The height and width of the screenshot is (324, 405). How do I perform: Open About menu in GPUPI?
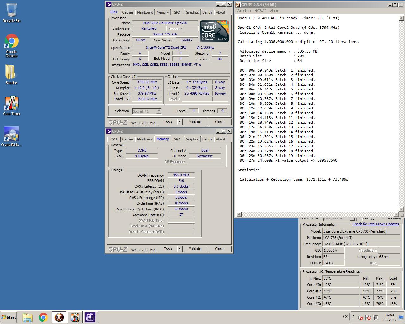click(x=274, y=11)
